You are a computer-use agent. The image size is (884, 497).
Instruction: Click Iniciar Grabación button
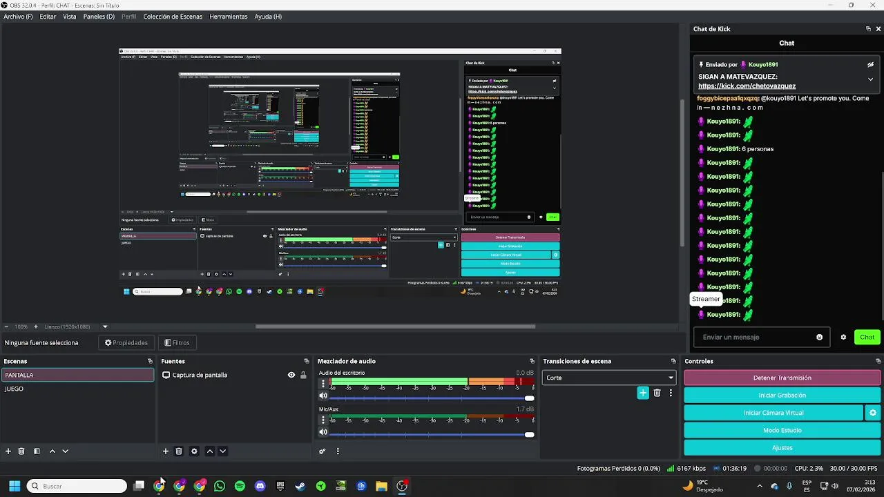782,396
